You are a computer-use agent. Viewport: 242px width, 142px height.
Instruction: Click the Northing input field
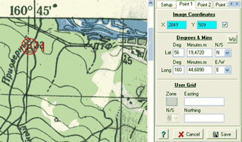pyautogui.click(x=204, y=118)
